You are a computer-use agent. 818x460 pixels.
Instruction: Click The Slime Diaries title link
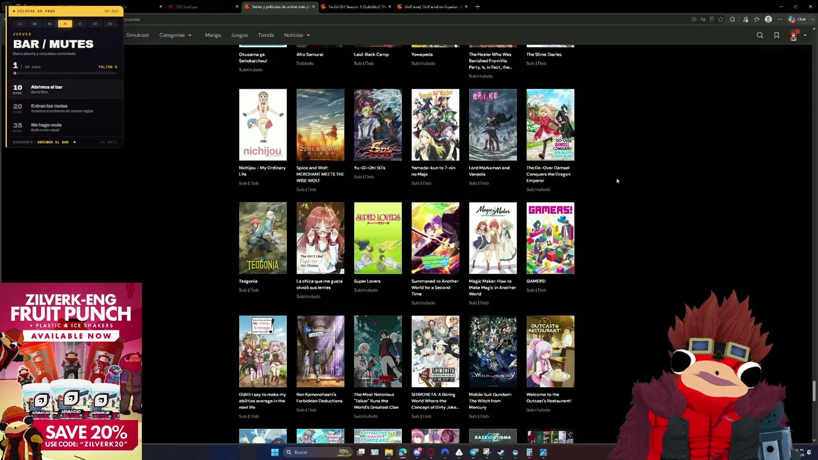544,54
